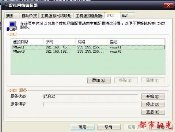This screenshot has height=132, width=175.
Task: Open the 主机虚拟网络映射 tab
Action: pyautogui.click(x=56, y=16)
